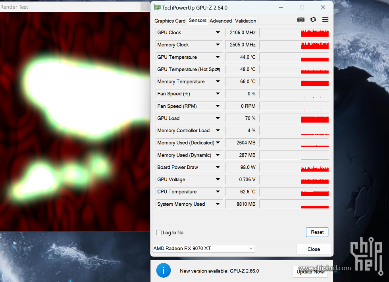
Task: Click the Memory Clock history graph
Action: point(294,44)
